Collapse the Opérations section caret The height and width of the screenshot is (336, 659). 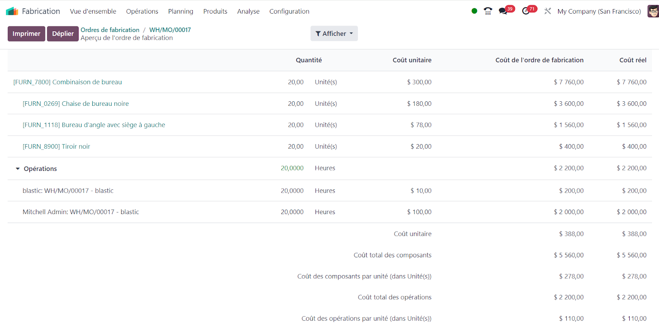coord(18,169)
